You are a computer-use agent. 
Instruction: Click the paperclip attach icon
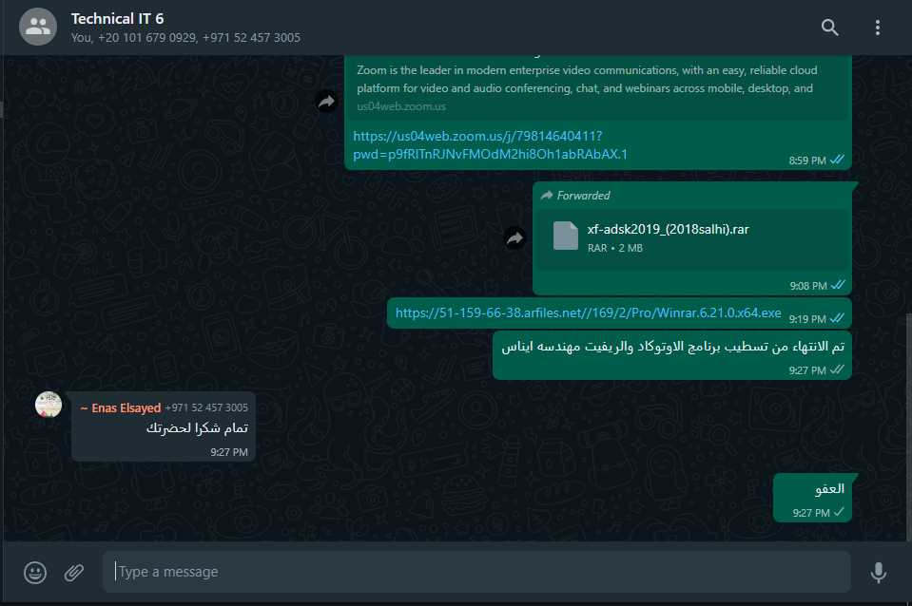tap(74, 573)
